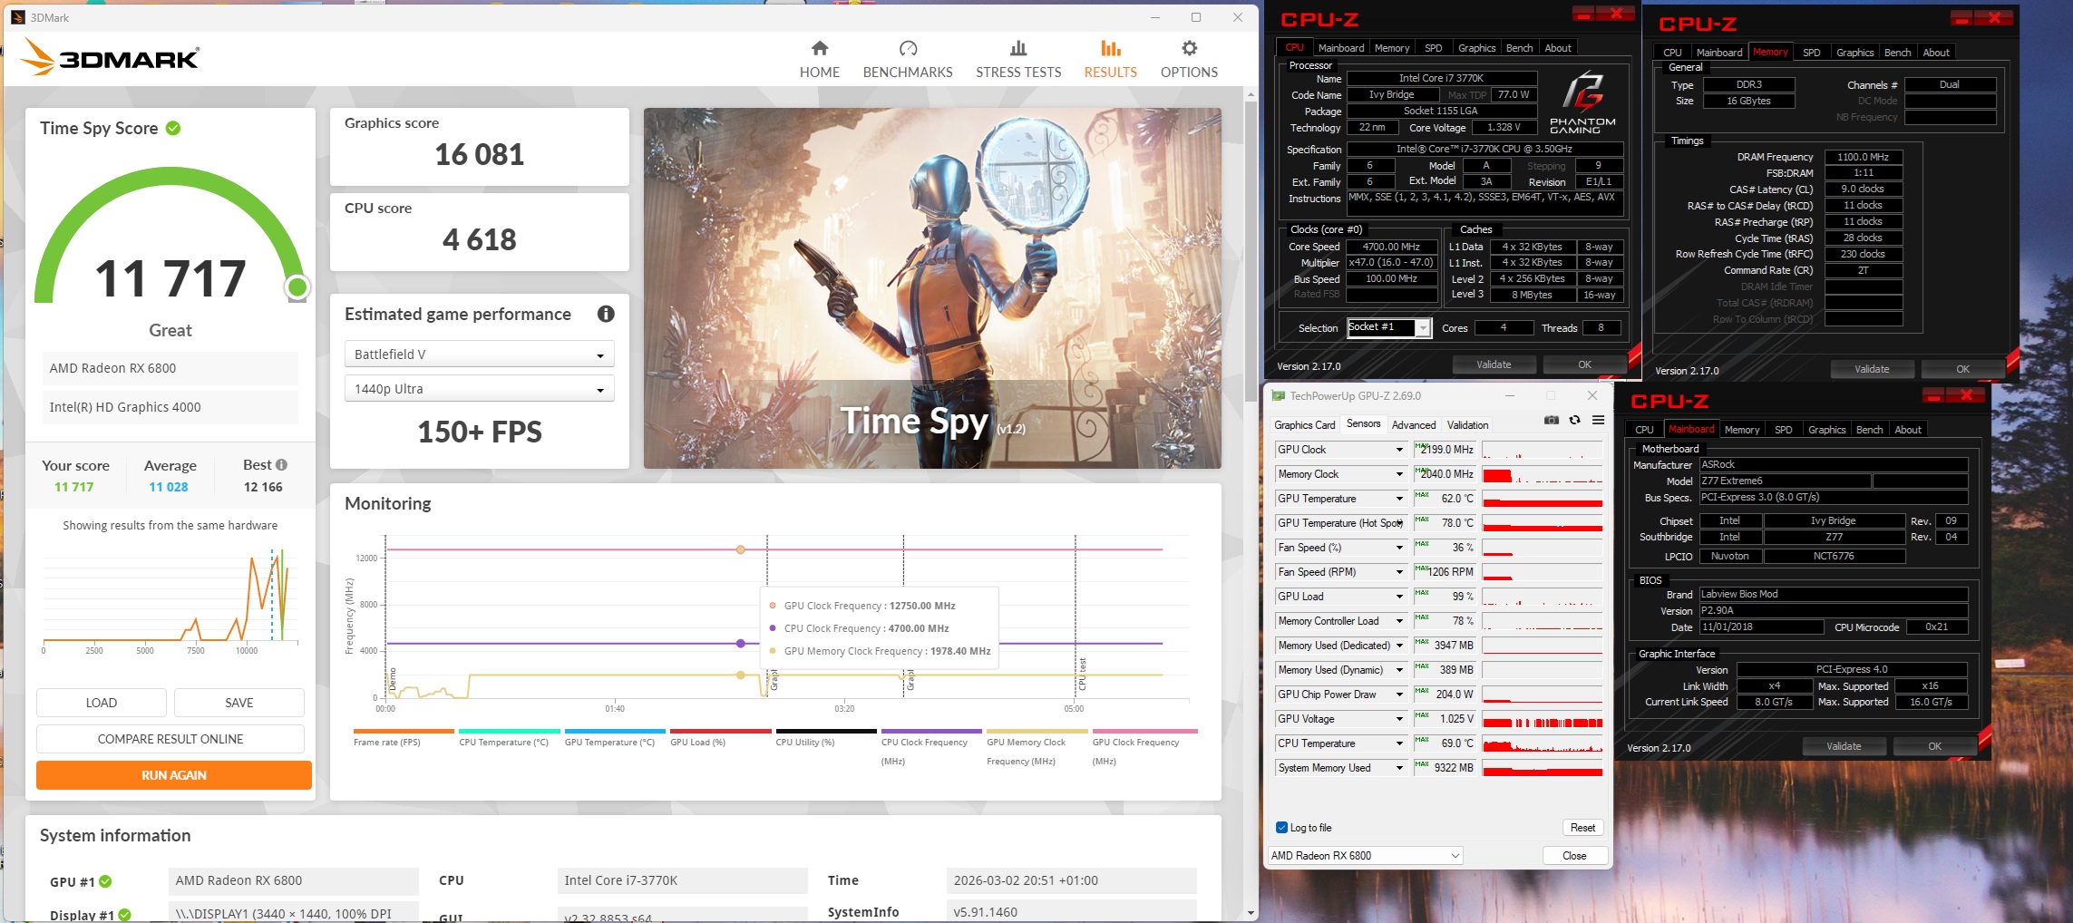This screenshot has width=2073, height=923.
Task: Open the STRESS TESTS section
Action: click(1018, 60)
